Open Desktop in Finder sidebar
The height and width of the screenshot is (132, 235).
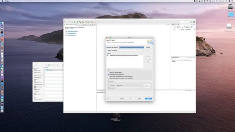[x=37, y=77]
